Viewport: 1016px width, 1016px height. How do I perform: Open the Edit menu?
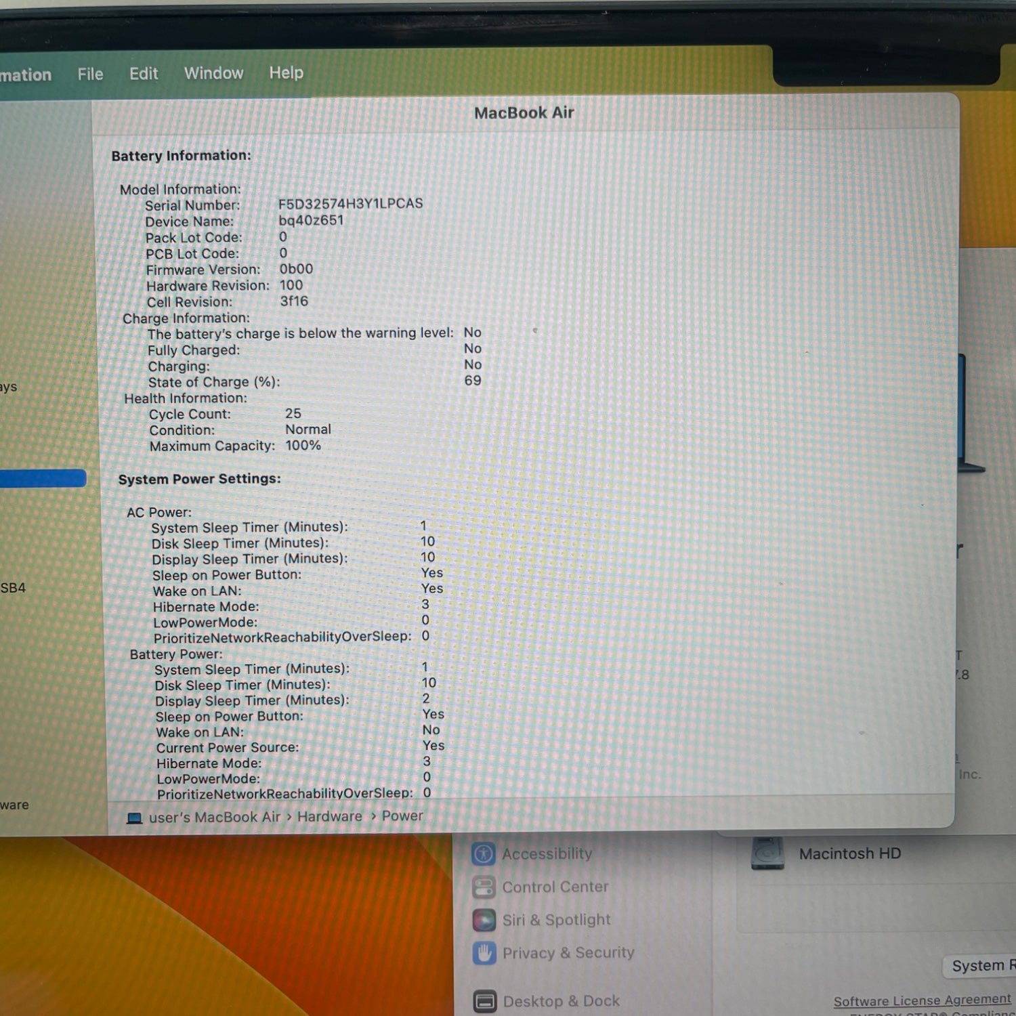tap(144, 73)
